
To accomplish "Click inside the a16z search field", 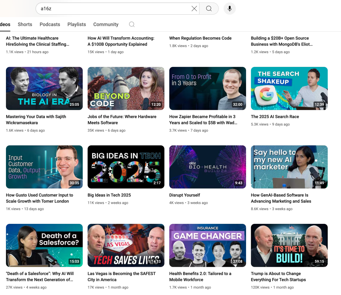I will (x=113, y=9).
